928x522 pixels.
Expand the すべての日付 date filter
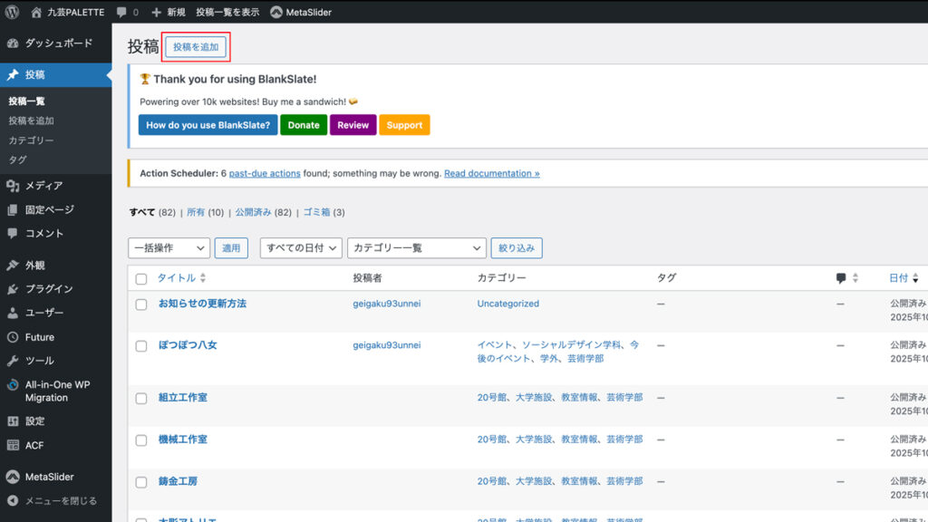pos(301,247)
